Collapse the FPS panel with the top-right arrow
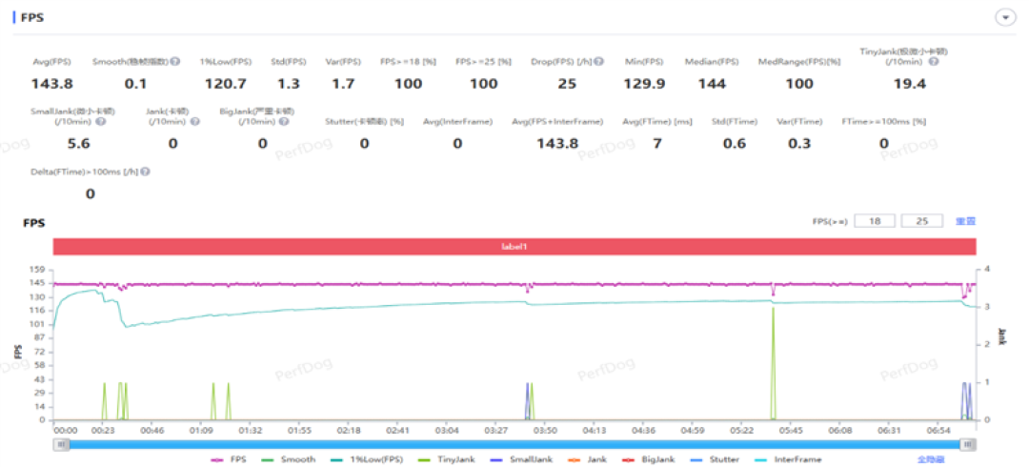The width and height of the screenshot is (1029, 467). pyautogui.click(x=1005, y=18)
